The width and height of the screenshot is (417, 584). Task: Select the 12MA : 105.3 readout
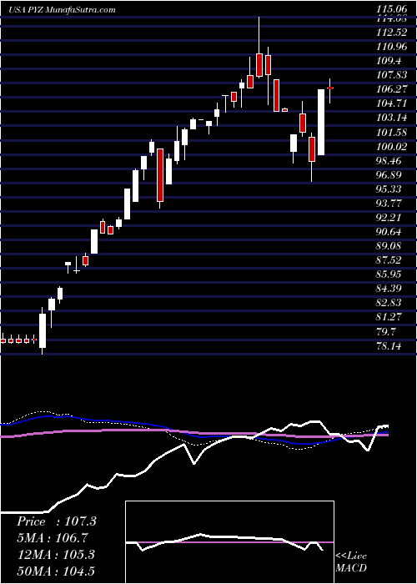click(x=56, y=555)
